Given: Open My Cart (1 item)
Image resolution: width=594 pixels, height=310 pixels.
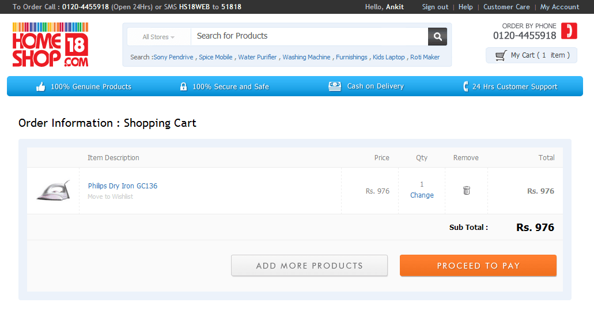Looking at the screenshot, I should (x=532, y=55).
